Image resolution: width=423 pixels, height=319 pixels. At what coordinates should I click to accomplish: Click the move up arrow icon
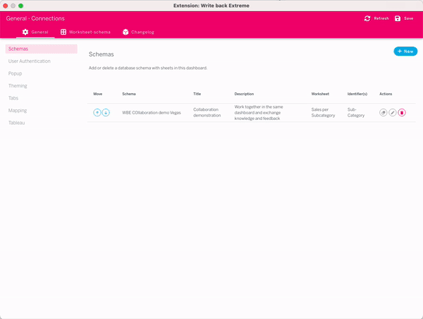[97, 112]
